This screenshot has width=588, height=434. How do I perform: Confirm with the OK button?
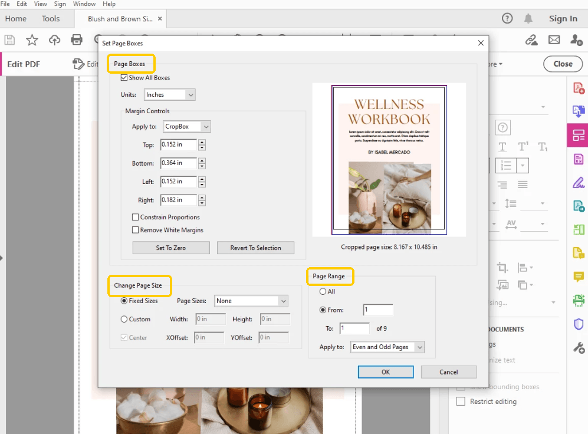[386, 371]
